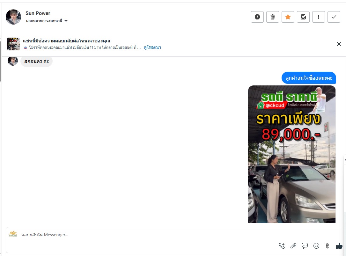This screenshot has width=346, height=256.
Task: Send a thumbs-up like
Action: [339, 246]
